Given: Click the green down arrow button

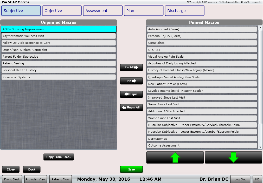Looking at the screenshot, I should [233, 157].
